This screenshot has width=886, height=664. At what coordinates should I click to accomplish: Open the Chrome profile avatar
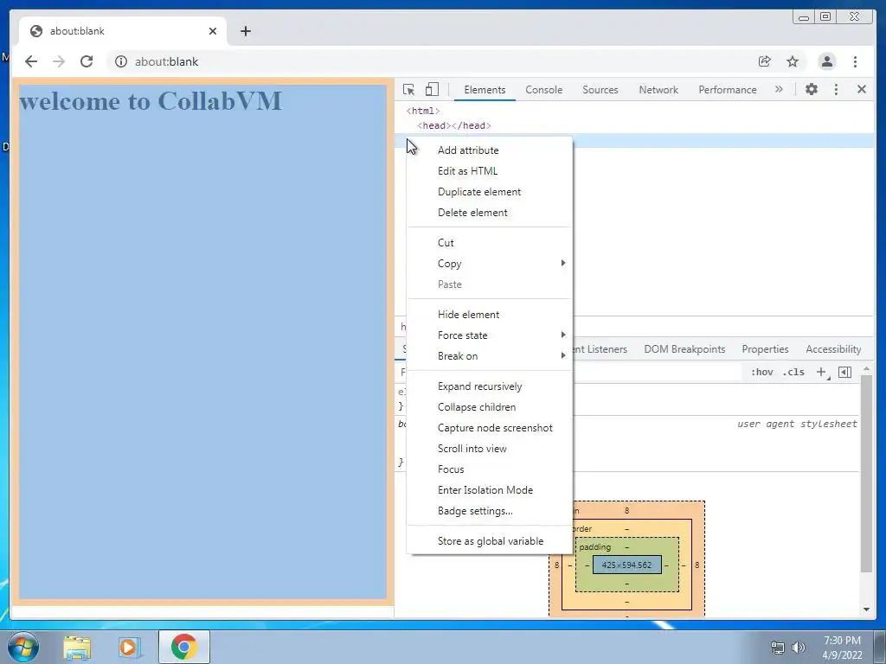[826, 61]
